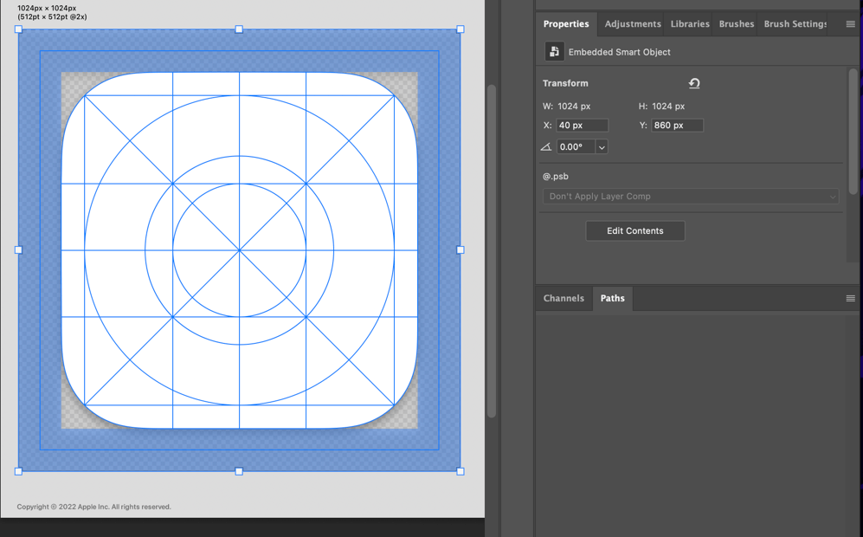Click the bottom-right corner transform handle
The image size is (863, 537).
pyautogui.click(x=460, y=471)
